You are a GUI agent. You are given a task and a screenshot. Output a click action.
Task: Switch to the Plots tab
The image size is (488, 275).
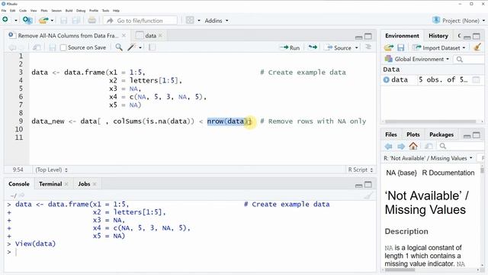pos(413,134)
